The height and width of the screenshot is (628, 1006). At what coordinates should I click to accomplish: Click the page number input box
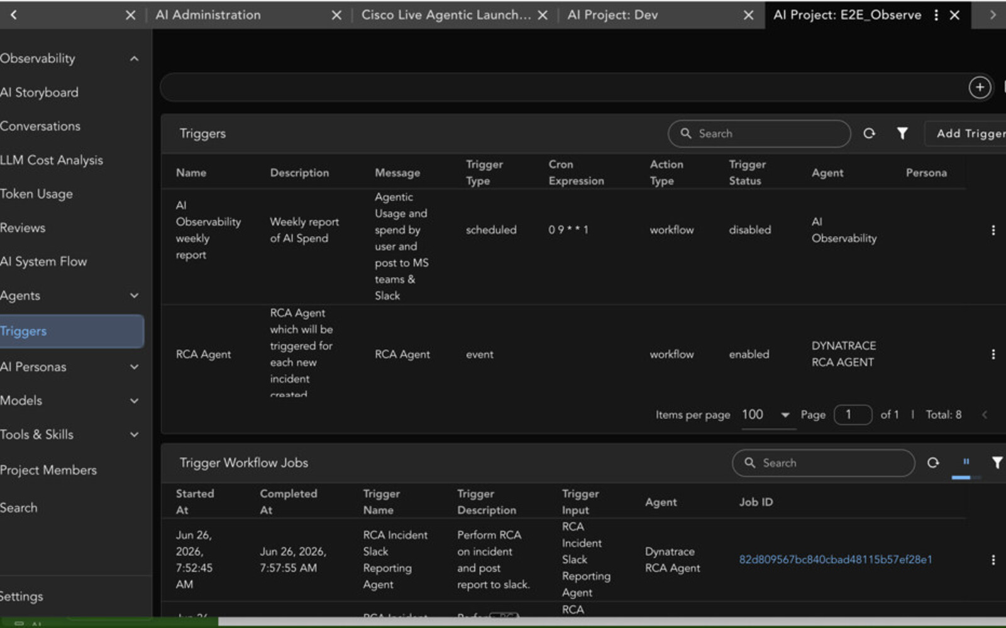(853, 414)
